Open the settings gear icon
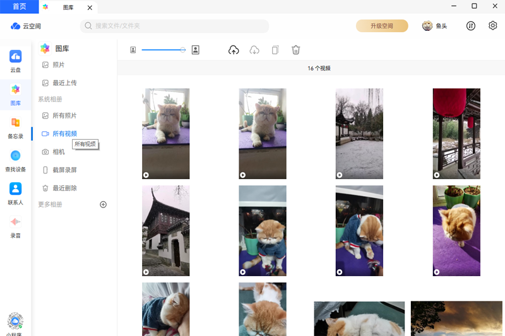The image size is (505, 336). (x=493, y=26)
